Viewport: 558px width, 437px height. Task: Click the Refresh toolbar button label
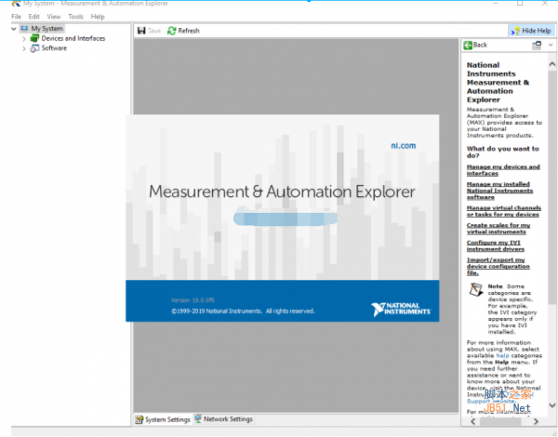point(189,31)
